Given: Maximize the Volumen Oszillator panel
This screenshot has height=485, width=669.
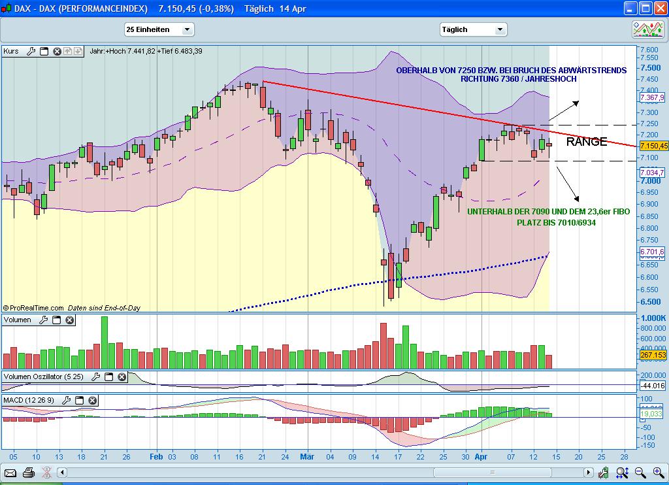Looking at the screenshot, I should [109, 376].
